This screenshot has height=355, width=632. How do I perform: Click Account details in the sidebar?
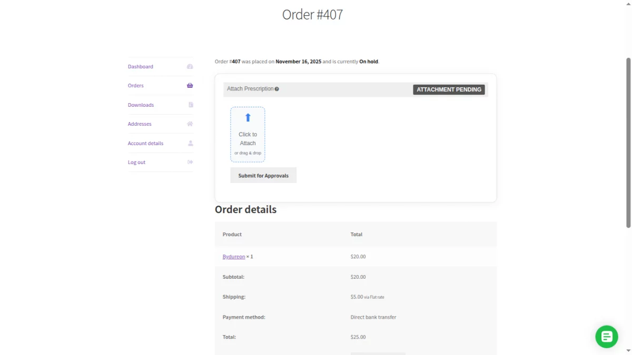point(145,143)
